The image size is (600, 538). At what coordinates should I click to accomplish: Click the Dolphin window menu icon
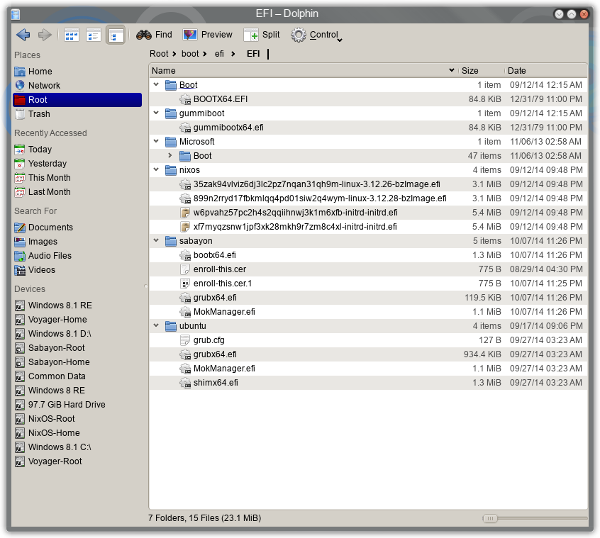[16, 14]
